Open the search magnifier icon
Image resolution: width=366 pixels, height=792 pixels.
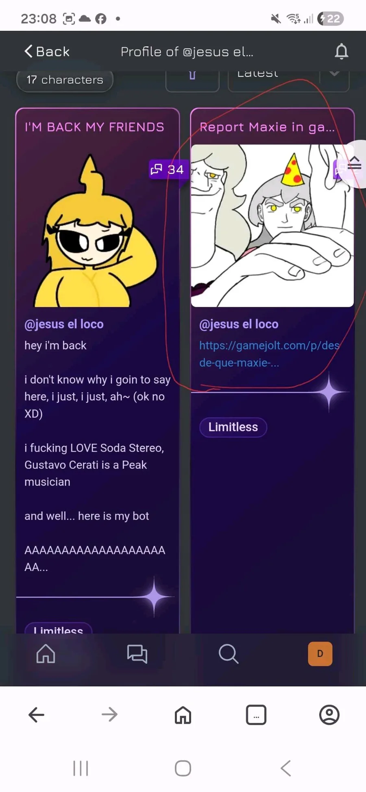coord(228,654)
